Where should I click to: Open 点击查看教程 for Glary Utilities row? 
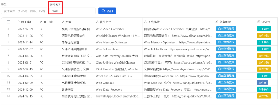pyautogui.click(x=226, y=63)
